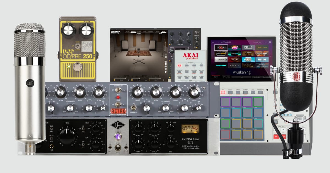Select the Solina instrument tile
The image size is (330, 173).
point(235,60)
